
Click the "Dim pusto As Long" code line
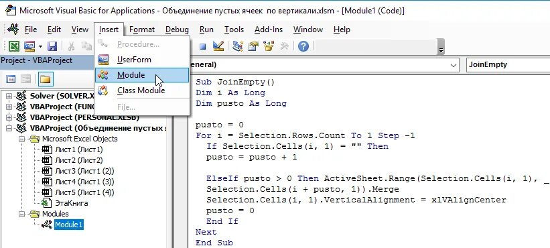(x=241, y=103)
